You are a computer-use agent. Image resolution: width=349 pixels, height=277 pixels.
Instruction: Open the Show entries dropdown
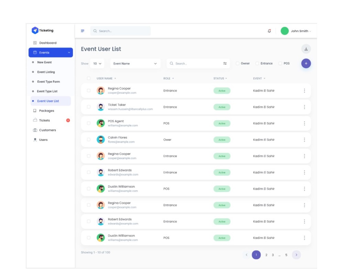pyautogui.click(x=97, y=63)
